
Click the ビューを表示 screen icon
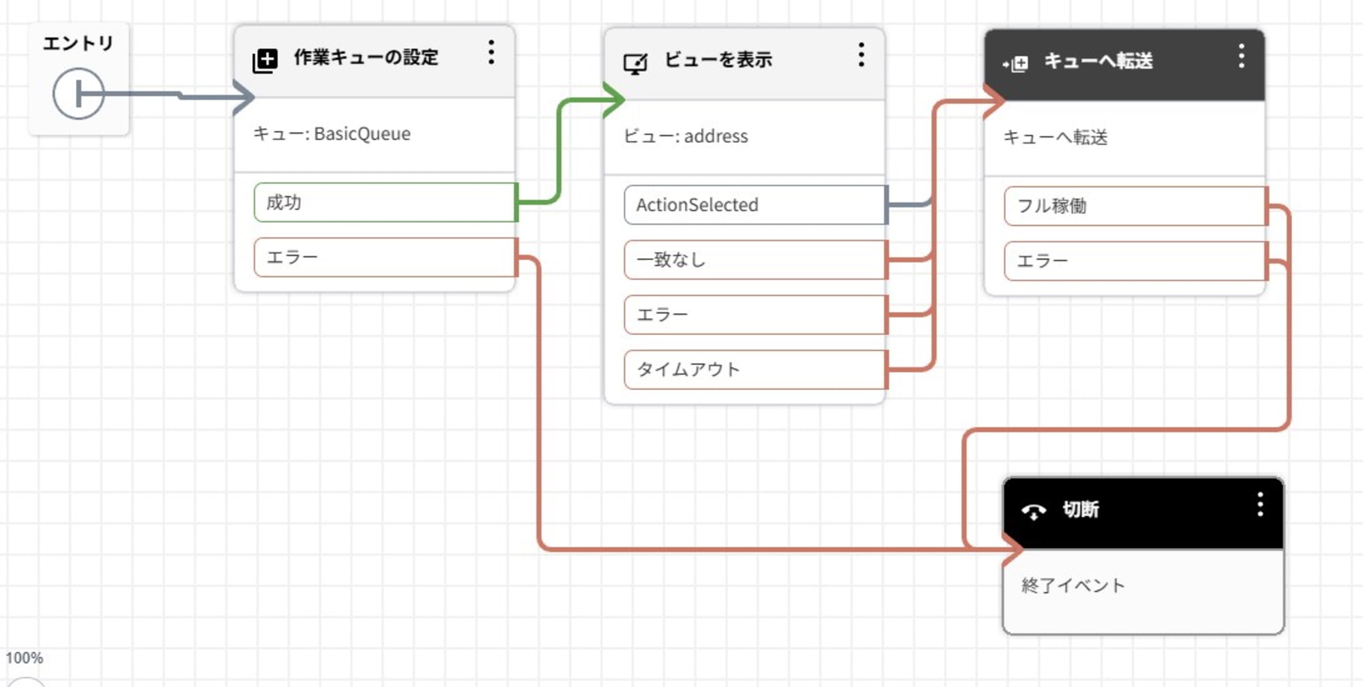635,64
